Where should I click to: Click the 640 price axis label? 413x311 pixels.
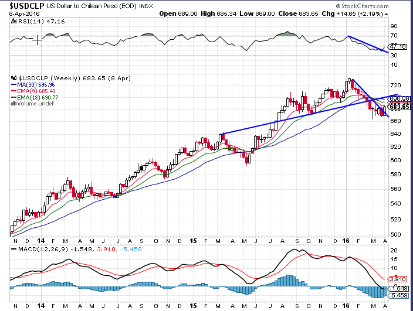pos(395,134)
